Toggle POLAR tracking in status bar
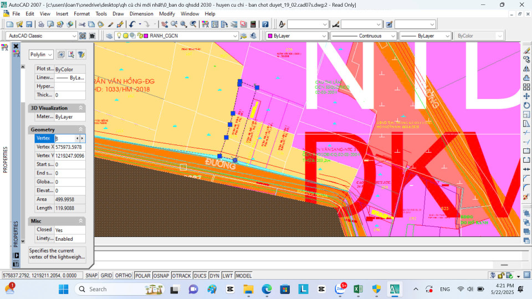Image resolution: width=532 pixels, height=299 pixels. click(142, 276)
